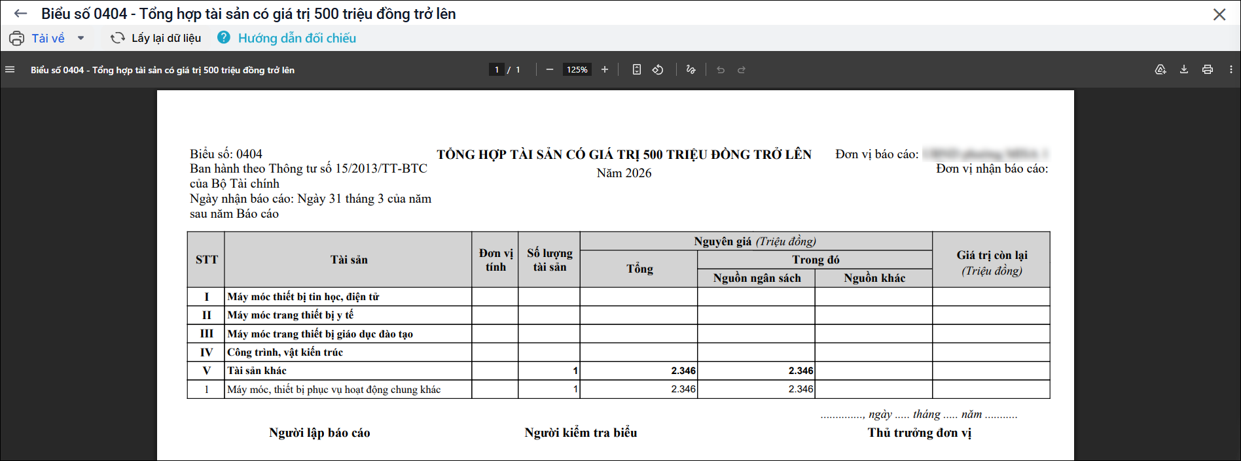Rotate the PDF counterclockwise

pos(658,69)
